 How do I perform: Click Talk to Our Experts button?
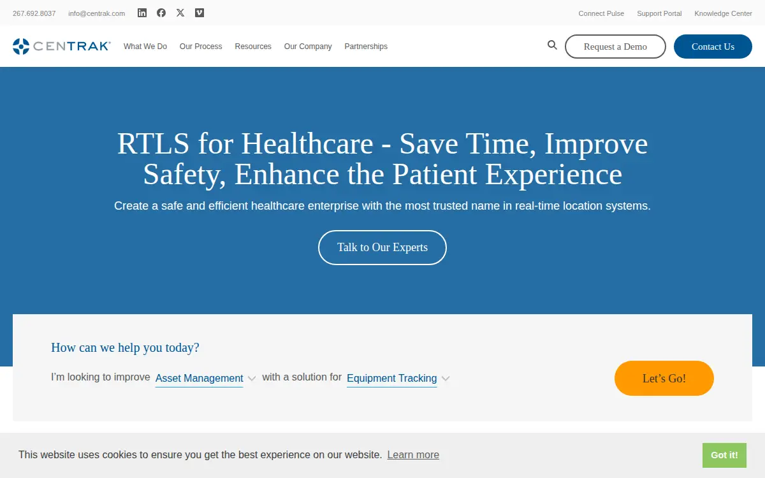click(x=382, y=247)
